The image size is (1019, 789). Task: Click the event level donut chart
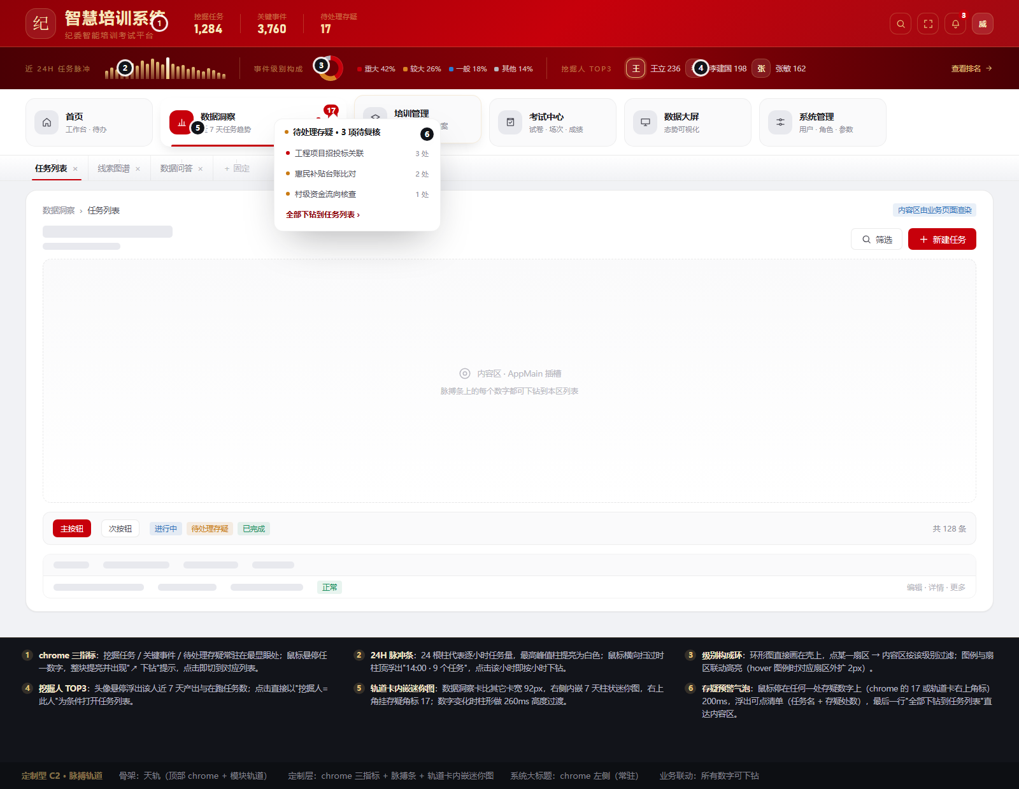(x=330, y=68)
